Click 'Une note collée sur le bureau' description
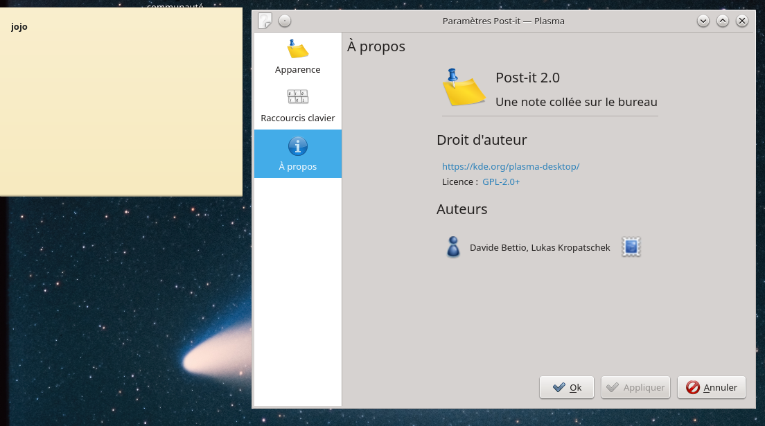The image size is (765, 426). point(577,102)
